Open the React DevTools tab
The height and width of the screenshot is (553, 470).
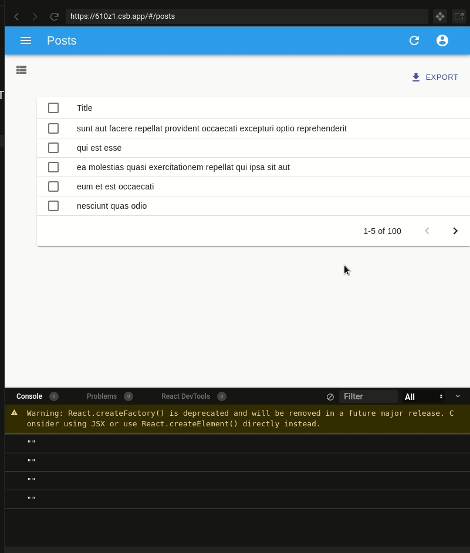(187, 396)
